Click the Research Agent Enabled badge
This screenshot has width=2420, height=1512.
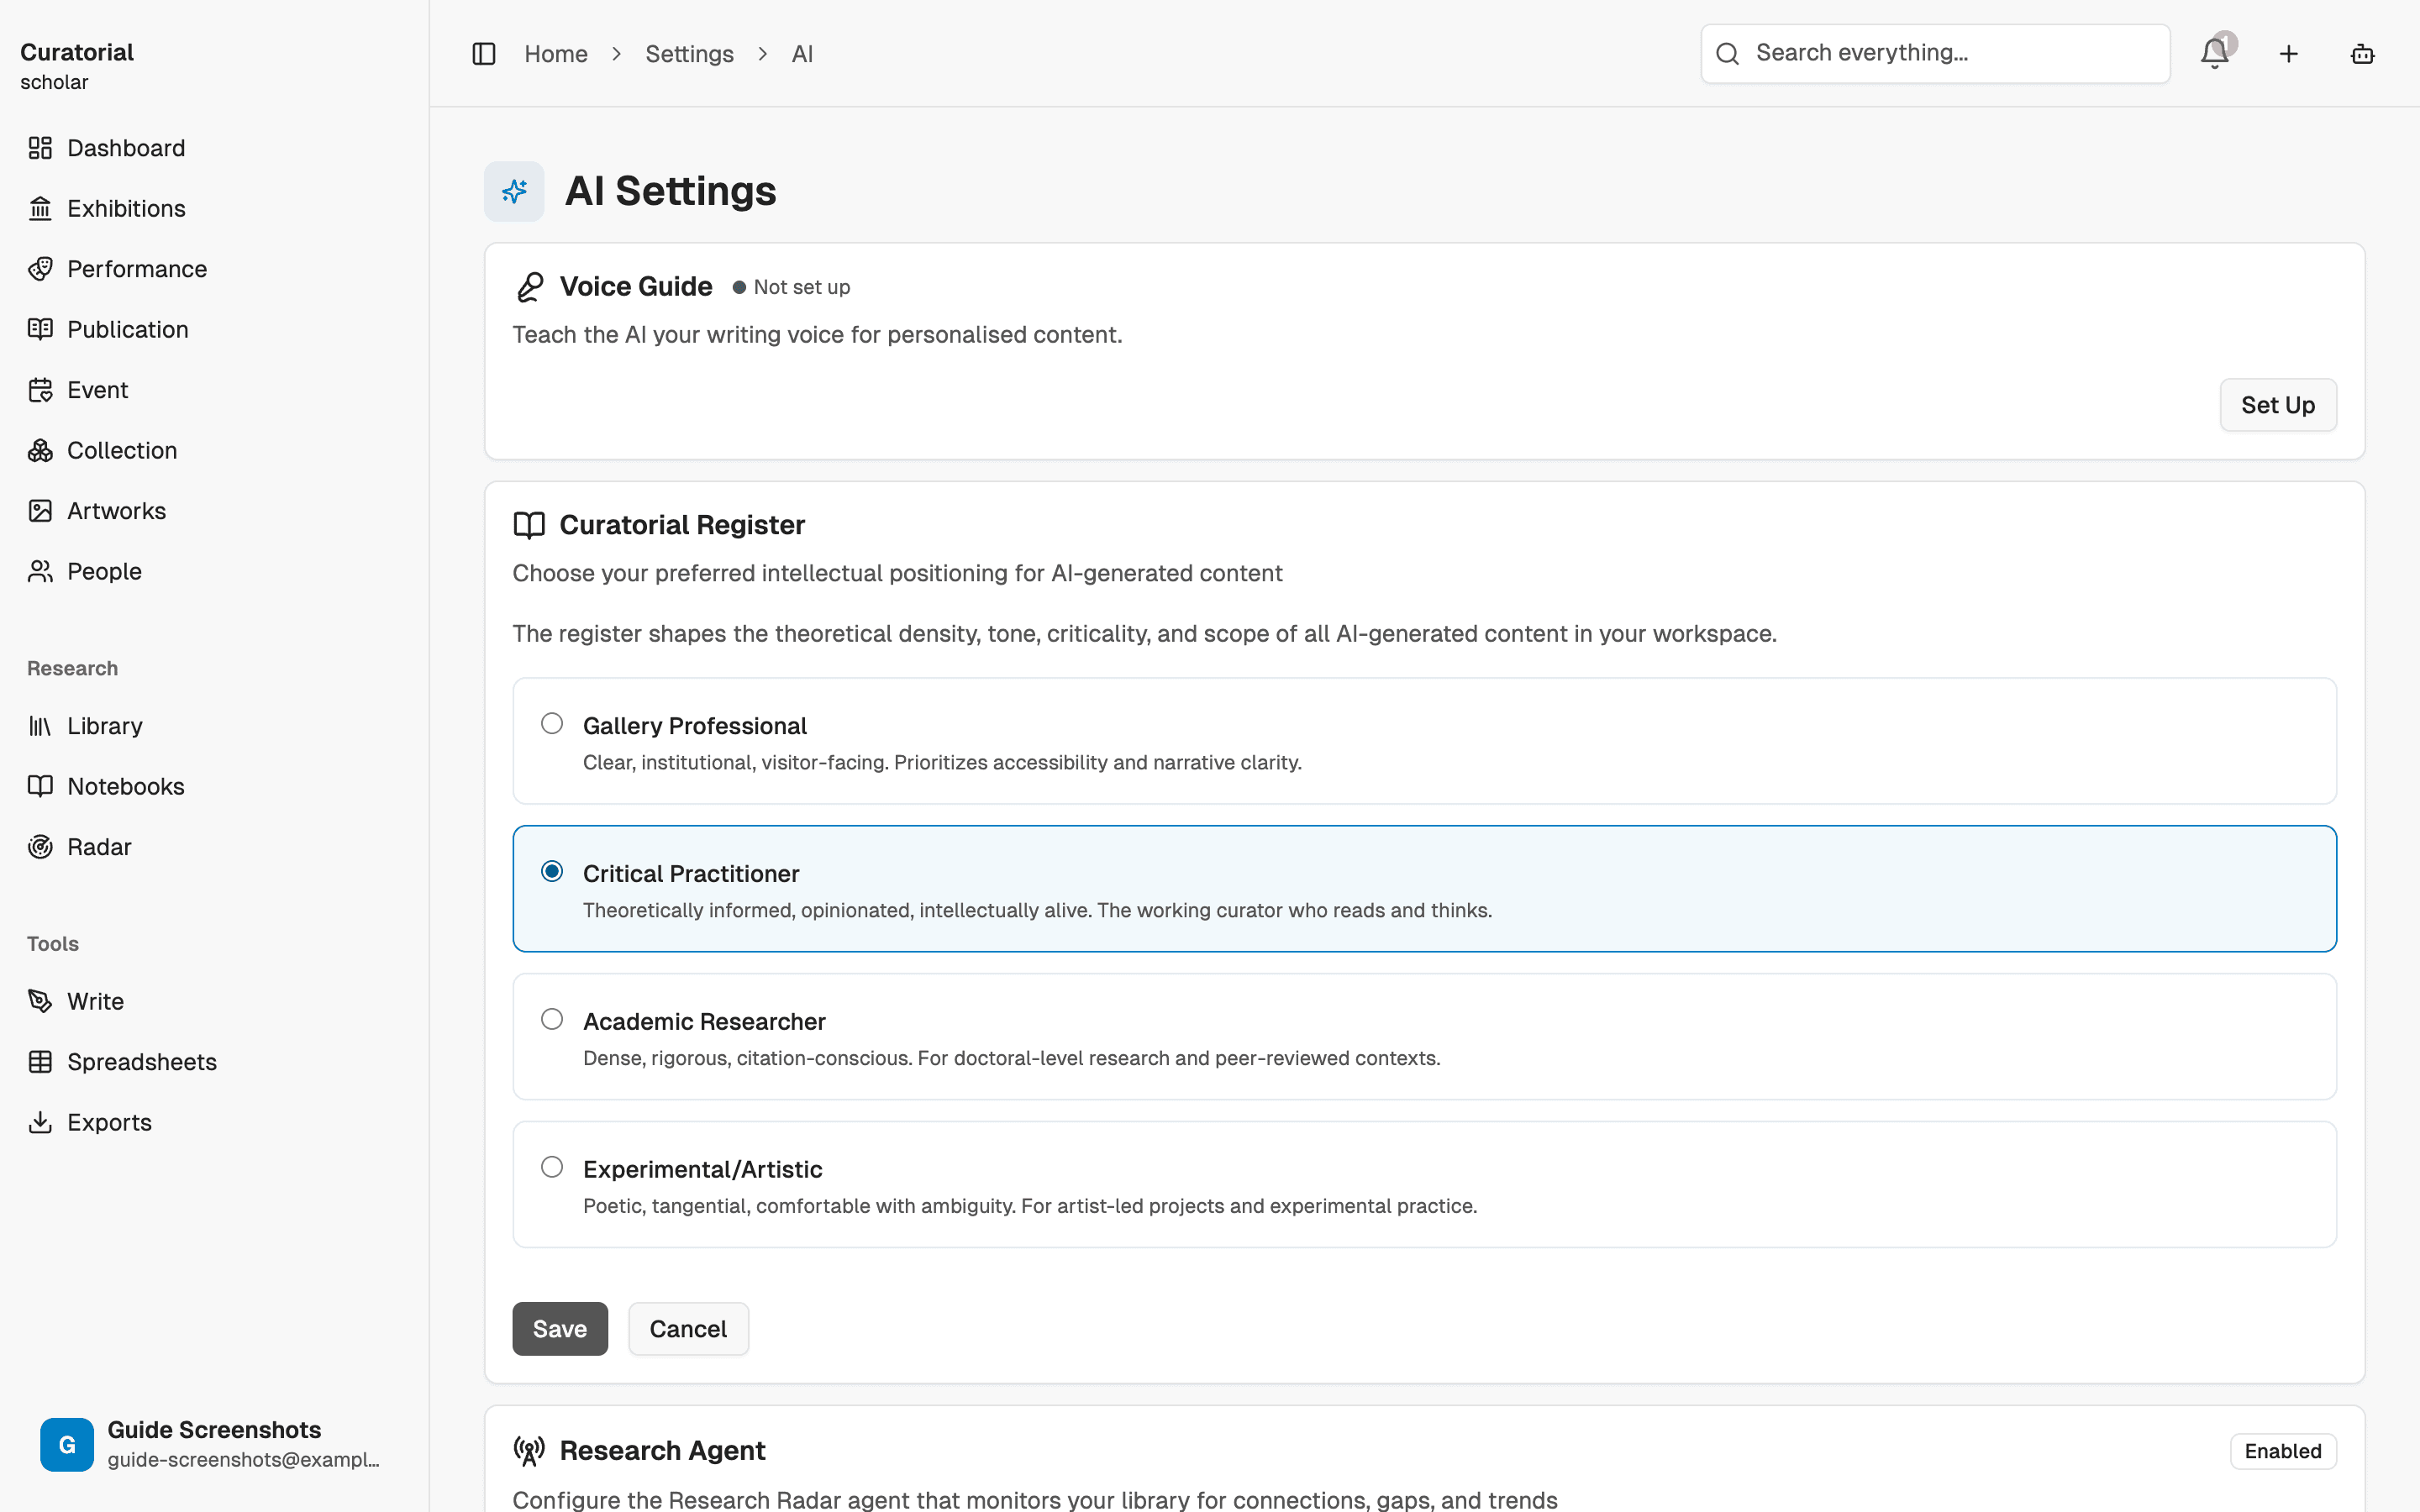coord(2283,1451)
